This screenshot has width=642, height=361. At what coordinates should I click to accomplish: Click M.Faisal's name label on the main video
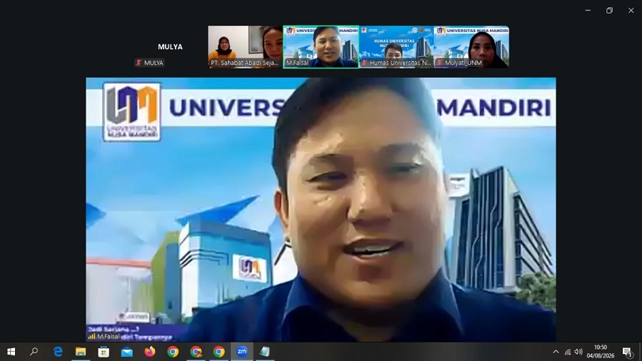108,337
